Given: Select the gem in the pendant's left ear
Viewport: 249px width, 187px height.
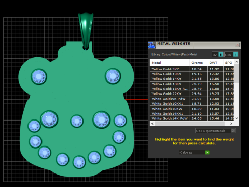Looking at the screenshot, I should (39, 76).
